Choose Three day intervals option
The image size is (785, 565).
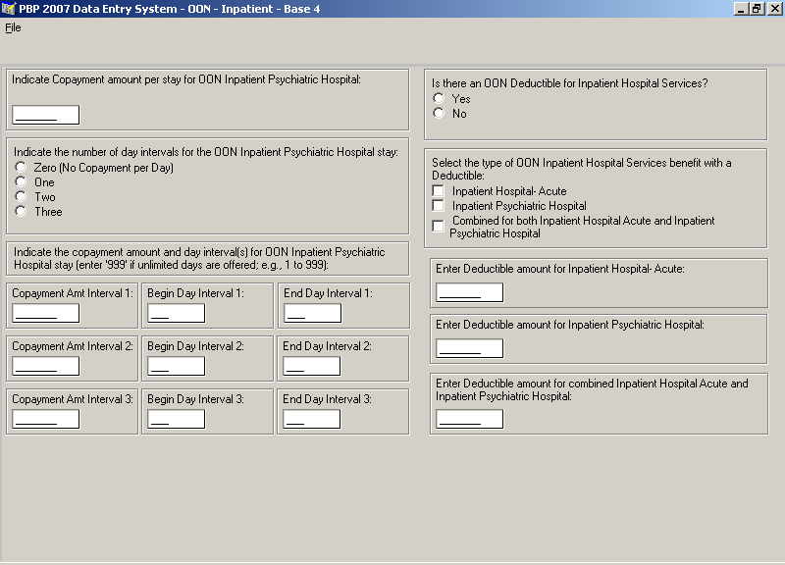21,211
